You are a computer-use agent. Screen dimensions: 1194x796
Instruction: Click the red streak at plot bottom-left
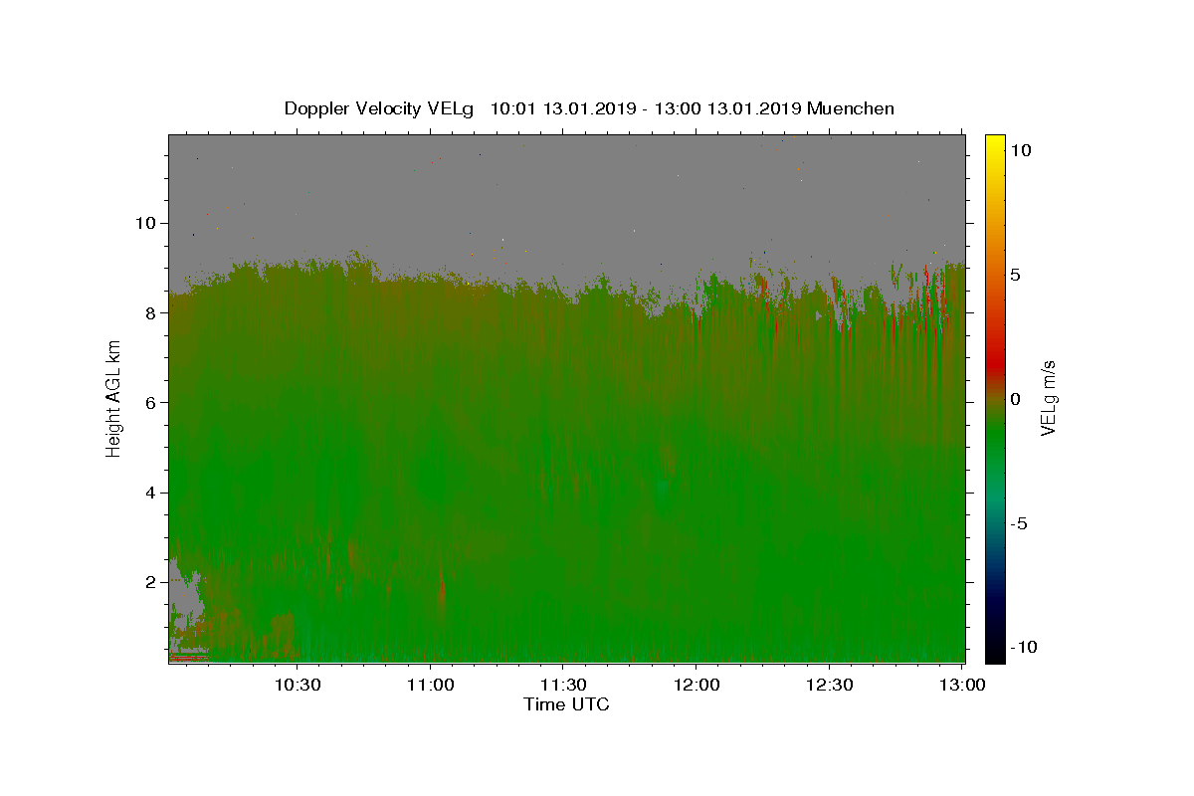point(187,658)
